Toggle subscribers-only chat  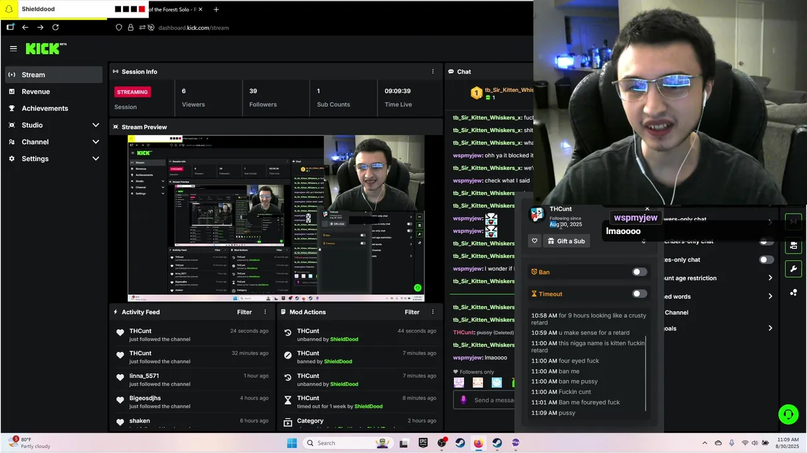(x=766, y=242)
